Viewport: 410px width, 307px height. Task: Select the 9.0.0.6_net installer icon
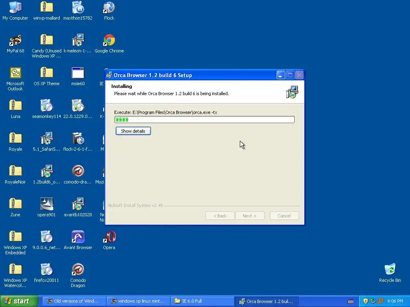46,237
